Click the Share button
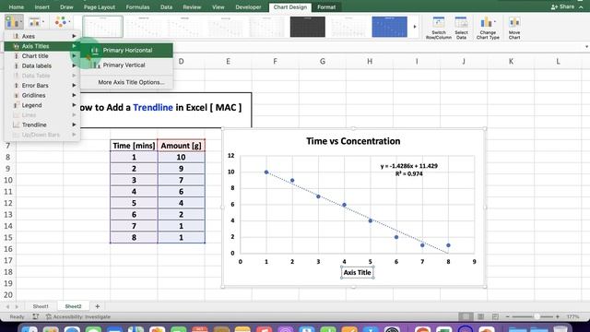 click(562, 6)
